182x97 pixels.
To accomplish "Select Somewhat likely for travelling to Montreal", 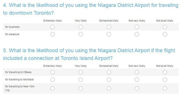I will (109, 79).
